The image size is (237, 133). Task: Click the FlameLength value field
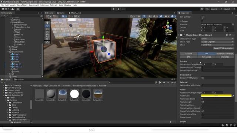(217, 102)
